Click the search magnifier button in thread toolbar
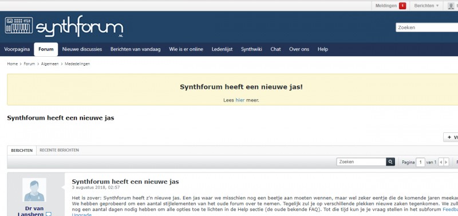 (x=390, y=162)
